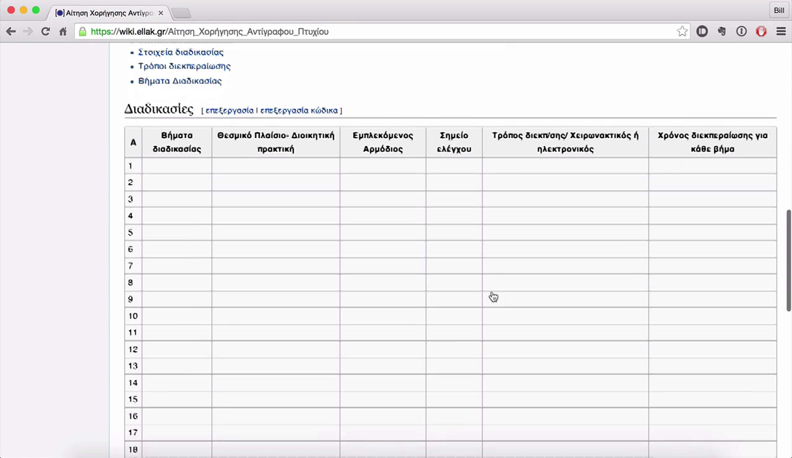
Task: Click the Βήματα διαδικασίας column header
Action: pos(177,142)
